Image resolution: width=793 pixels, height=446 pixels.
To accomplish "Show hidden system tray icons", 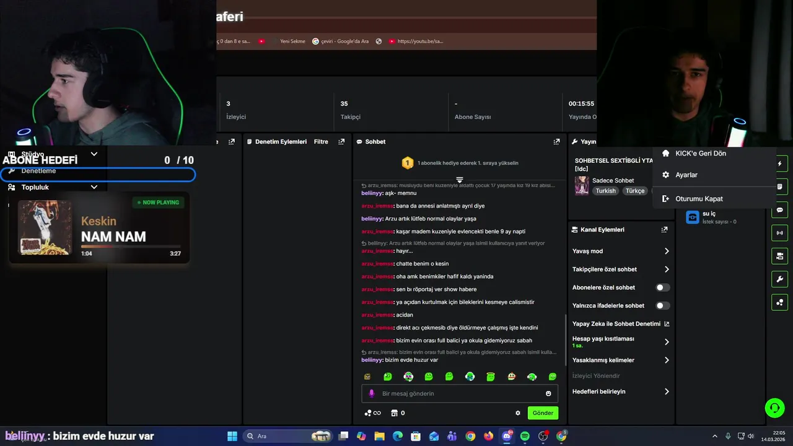I will coord(714,436).
